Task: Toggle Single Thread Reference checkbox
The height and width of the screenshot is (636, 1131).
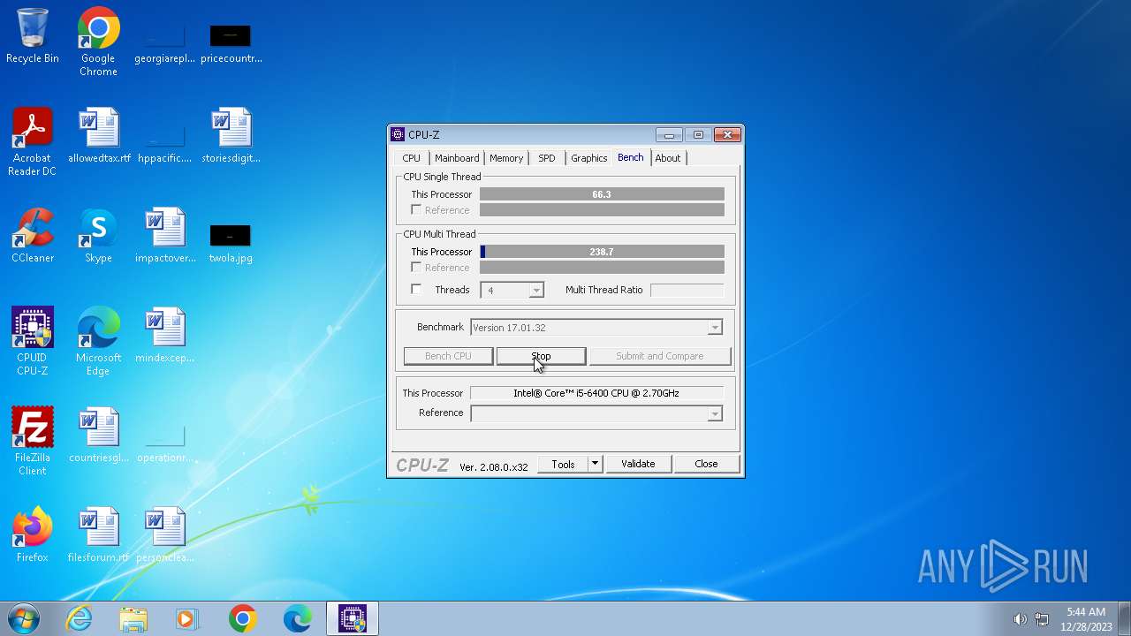Action: point(416,209)
